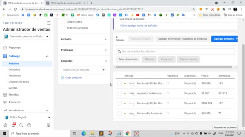Open Aplicaciones apps grid in bookmarks bar
245x137 pixels.
click(4, 15)
